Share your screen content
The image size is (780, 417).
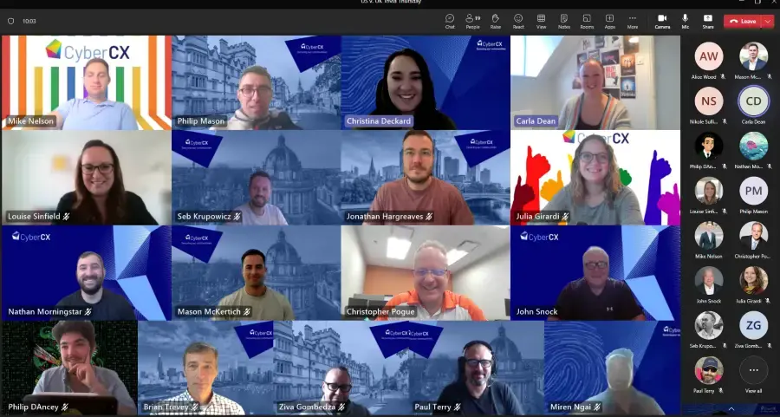708,20
